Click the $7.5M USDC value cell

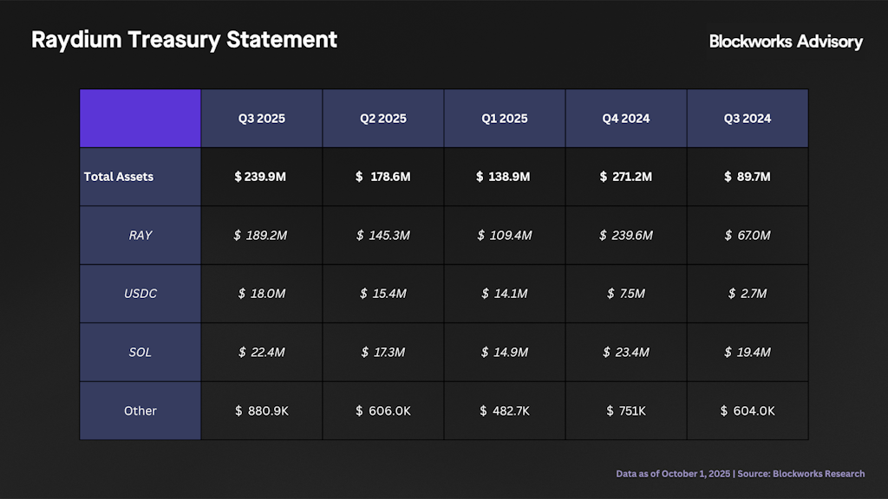(x=626, y=294)
